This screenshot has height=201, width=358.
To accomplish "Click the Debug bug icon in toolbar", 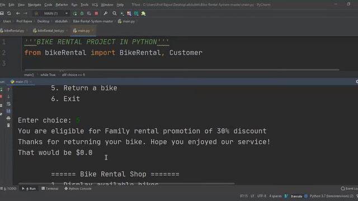I will click(82, 13).
